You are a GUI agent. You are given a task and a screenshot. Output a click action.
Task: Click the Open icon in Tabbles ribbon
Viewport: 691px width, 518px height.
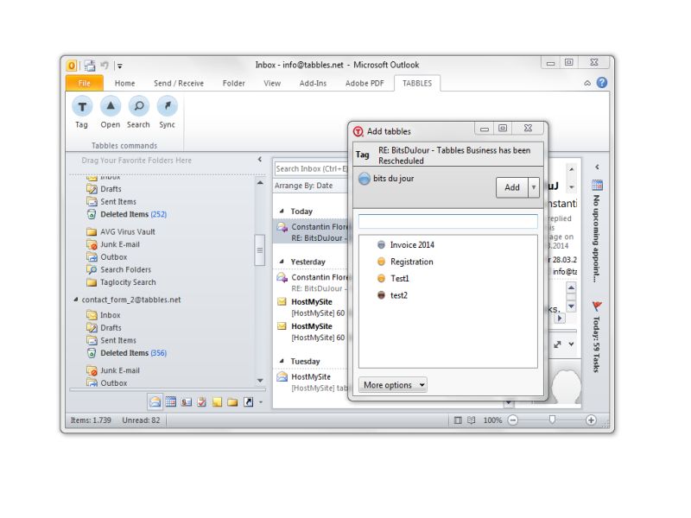111,106
